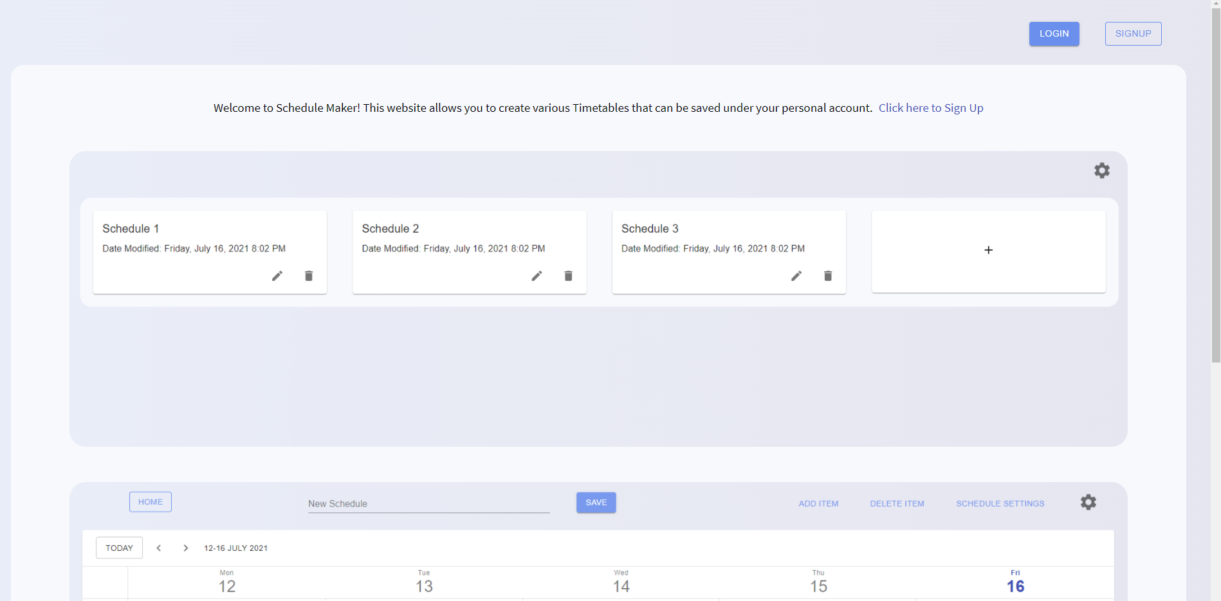1221x601 pixels.
Task: Edit Schedule 1 with the pencil icon
Action: point(277,276)
